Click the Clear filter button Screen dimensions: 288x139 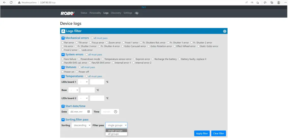219,133
